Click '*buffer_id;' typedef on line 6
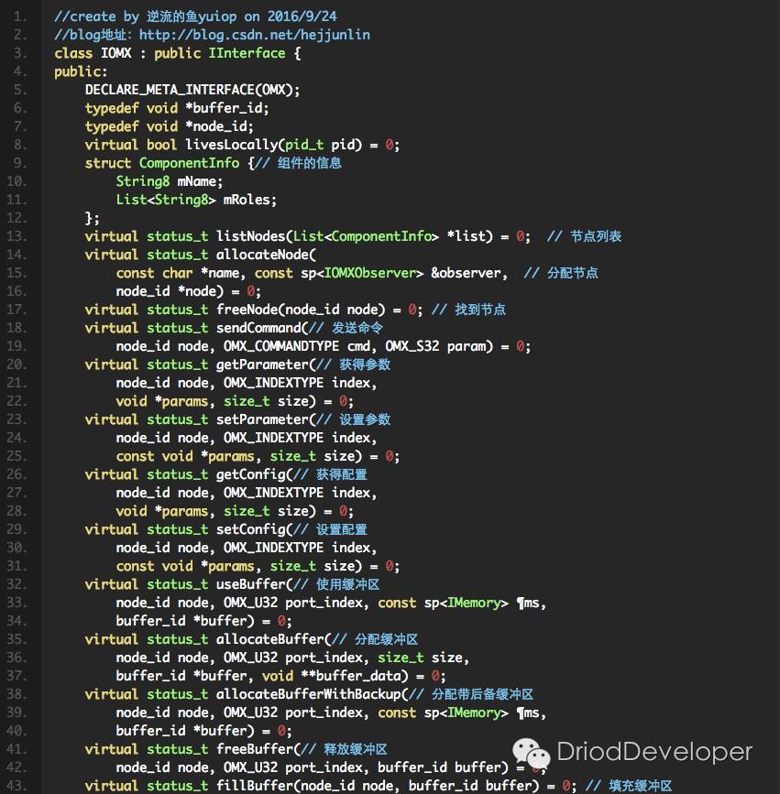The width and height of the screenshot is (780, 794). 227,108
